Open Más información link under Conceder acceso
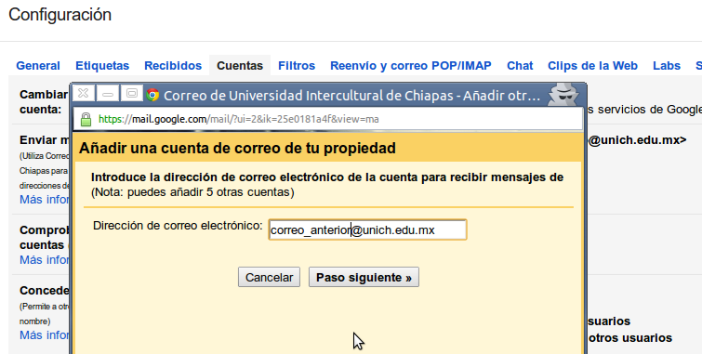Screen dimensions: 702x354 pos(45,334)
